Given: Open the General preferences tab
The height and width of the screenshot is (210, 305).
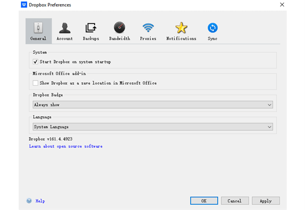Looking at the screenshot, I should click(x=39, y=31).
